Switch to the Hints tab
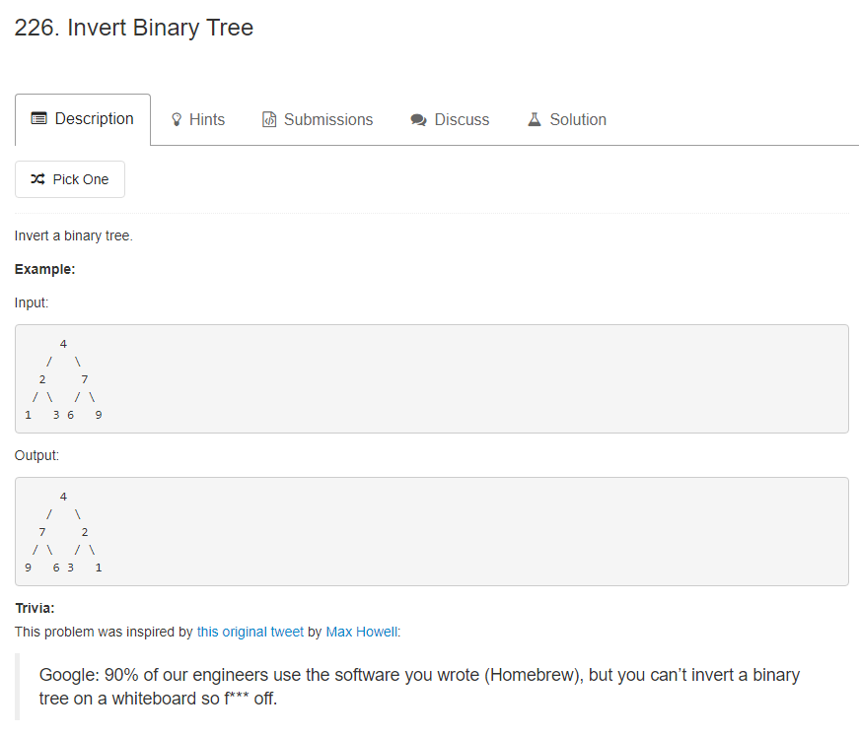Image resolution: width=859 pixels, height=736 pixels. [198, 118]
